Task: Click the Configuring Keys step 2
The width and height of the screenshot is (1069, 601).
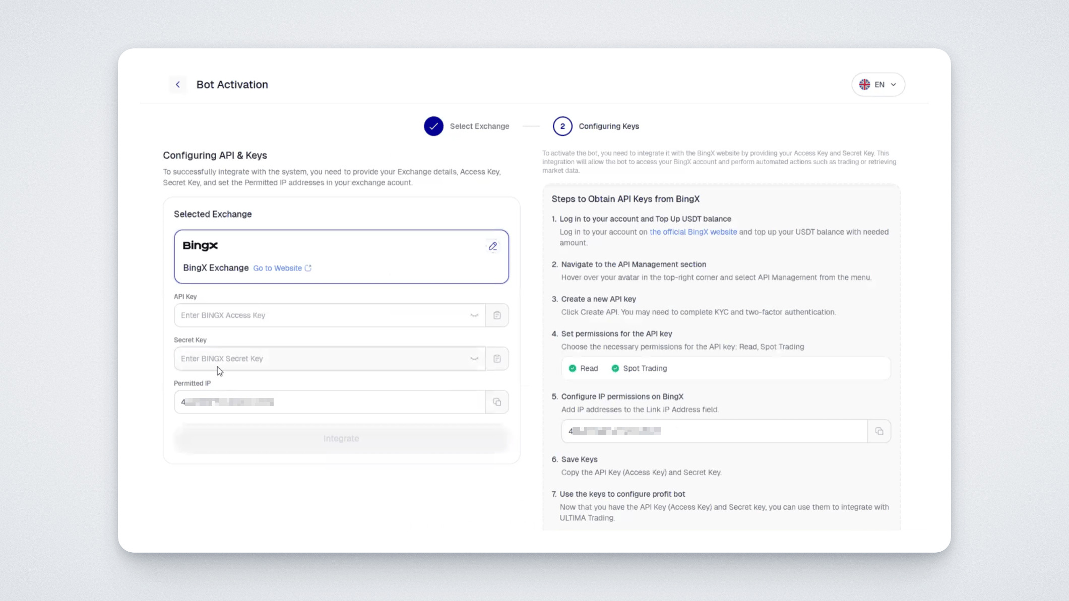Action: (562, 126)
